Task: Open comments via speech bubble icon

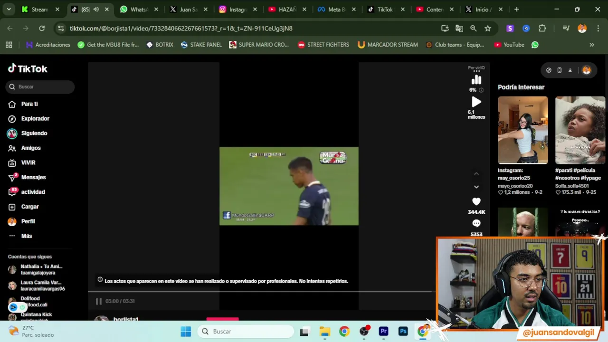Action: [x=476, y=223]
